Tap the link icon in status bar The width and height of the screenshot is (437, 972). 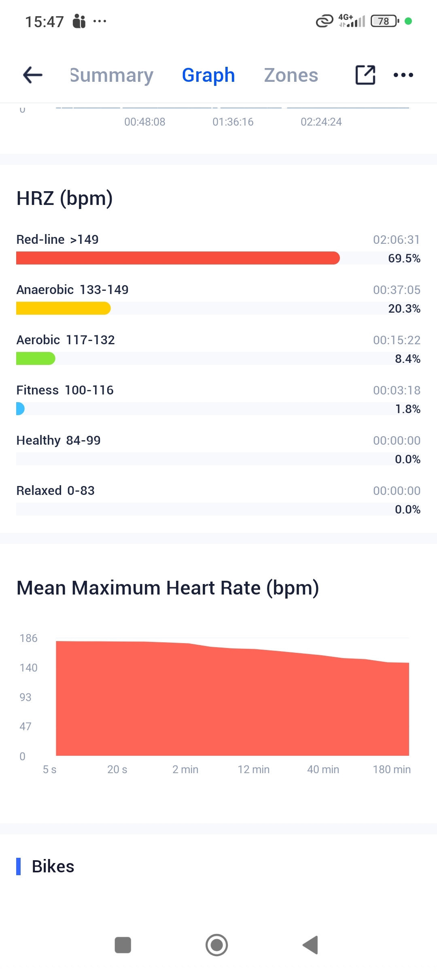(324, 21)
